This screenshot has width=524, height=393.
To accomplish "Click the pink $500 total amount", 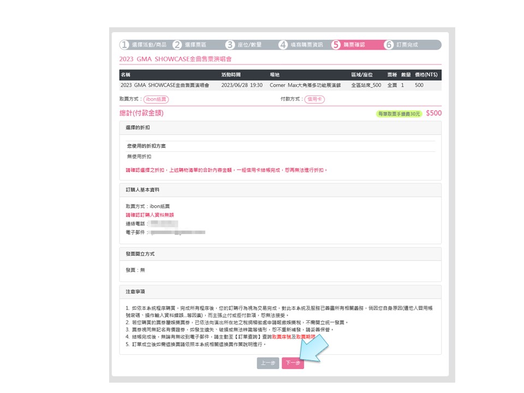I will [x=434, y=114].
